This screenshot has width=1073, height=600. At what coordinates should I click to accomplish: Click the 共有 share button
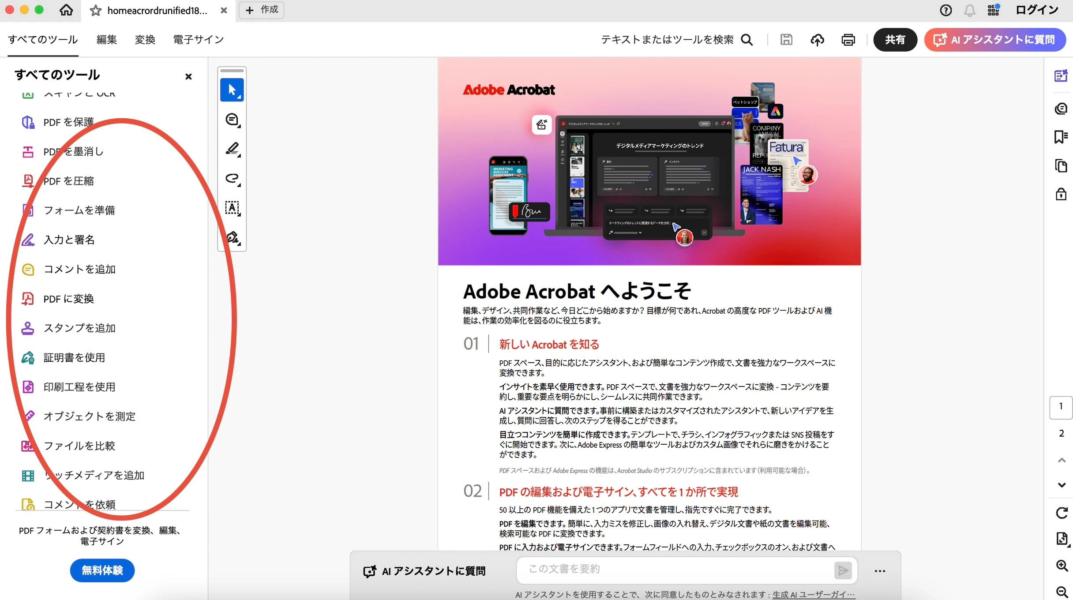click(895, 40)
